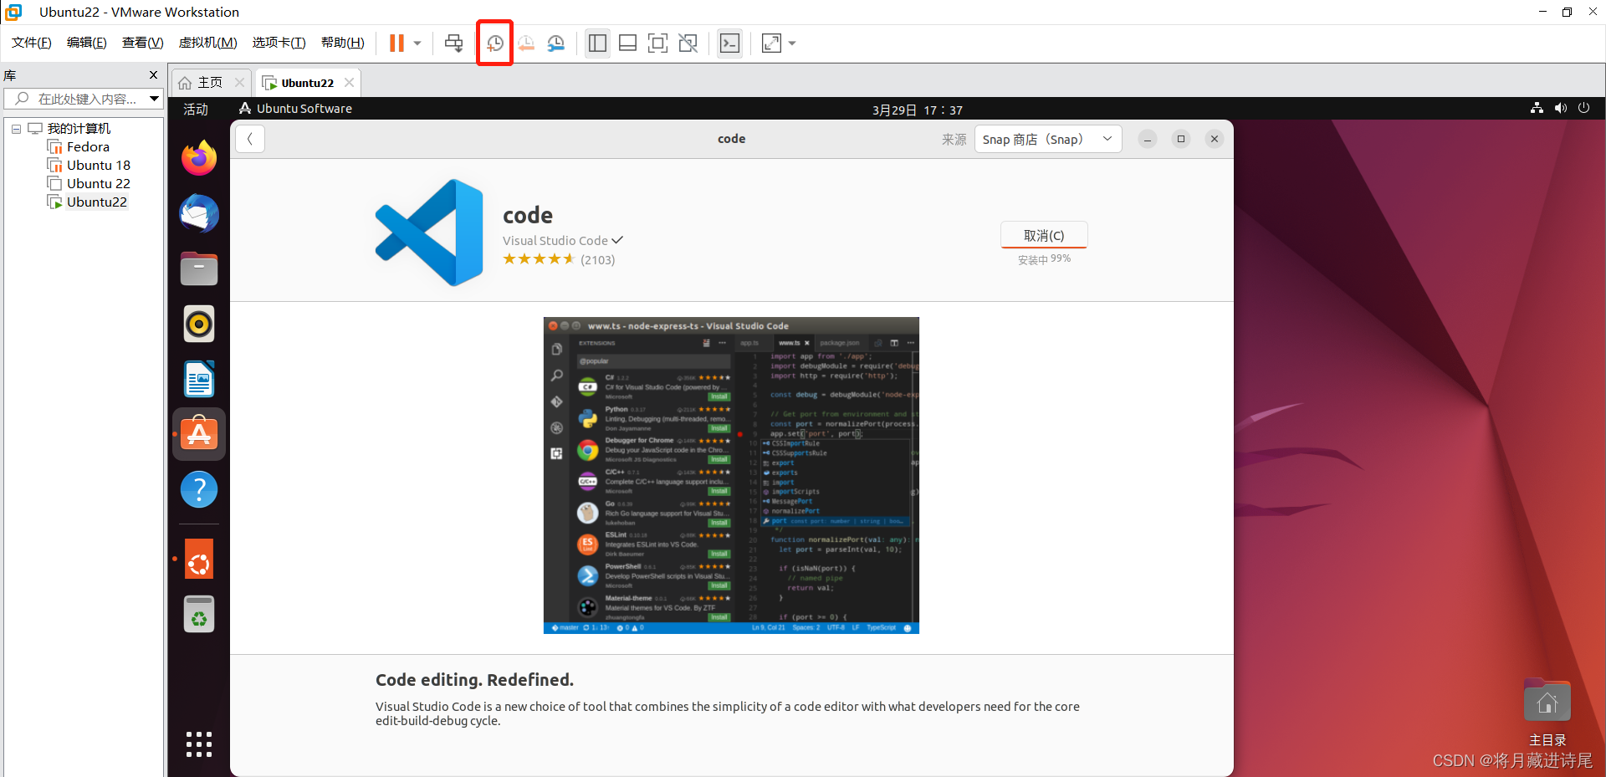
Task: Click the stretch guest display icon
Action: tap(771, 43)
